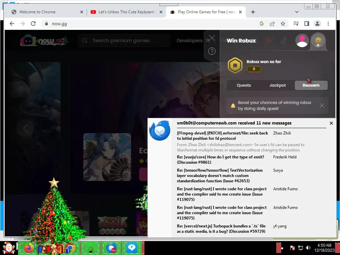Open the vuejs/core emit type message

click(221, 160)
